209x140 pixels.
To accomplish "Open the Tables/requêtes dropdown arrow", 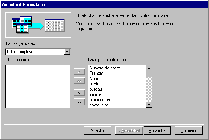I will tap(67, 52).
